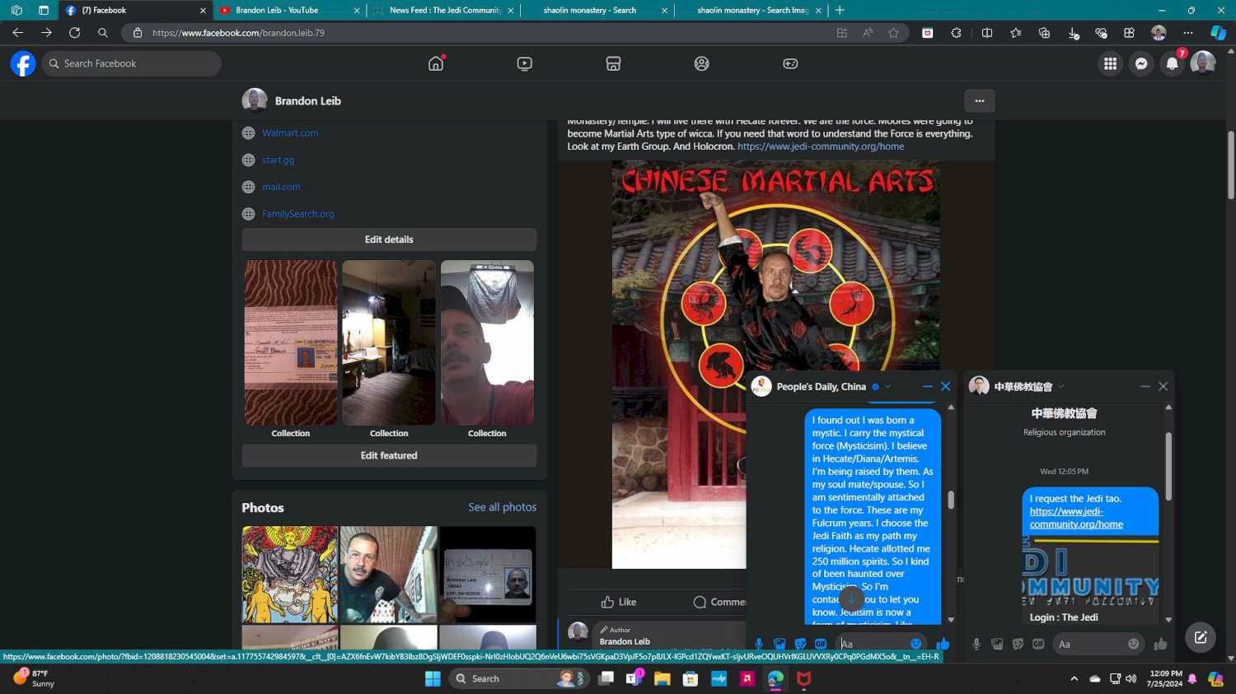
Task: Open the Facebook Video tab icon
Action: tap(524, 63)
